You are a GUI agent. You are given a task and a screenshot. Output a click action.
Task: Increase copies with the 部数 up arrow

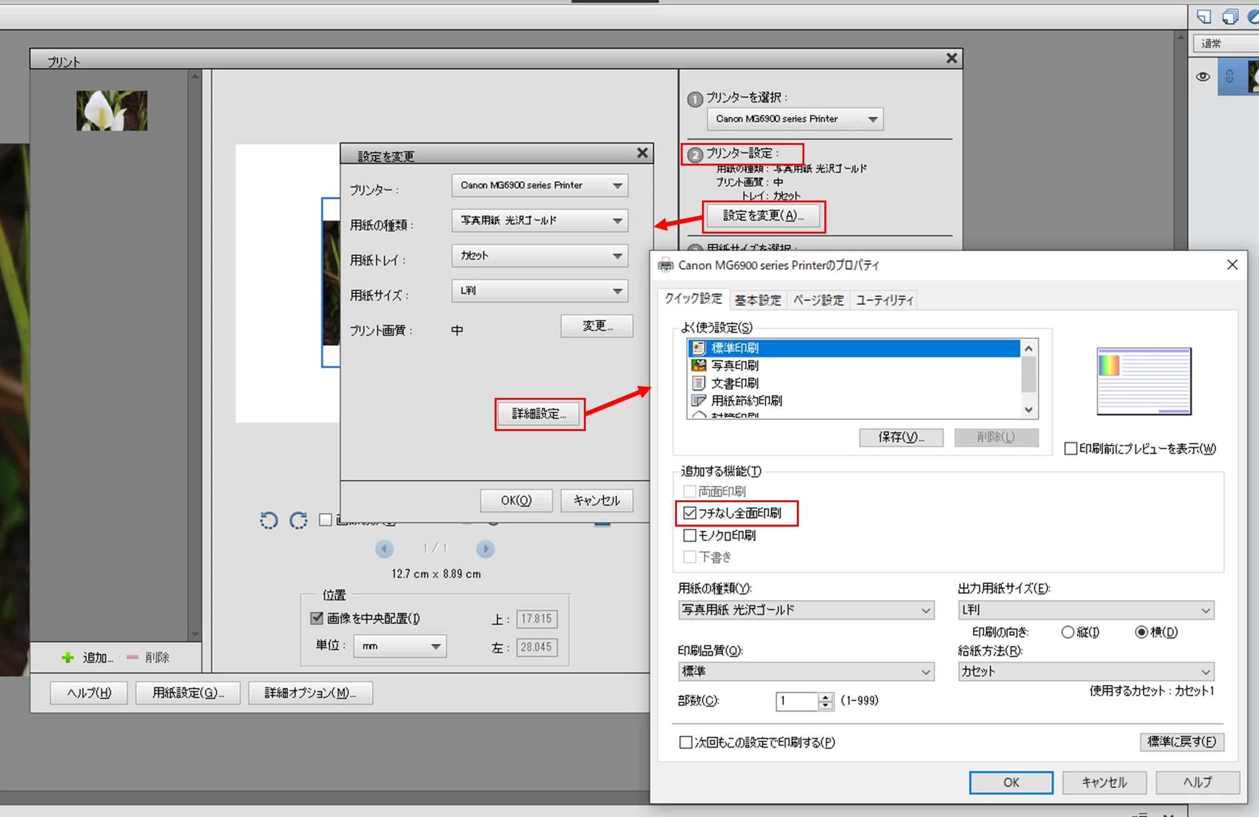(826, 697)
